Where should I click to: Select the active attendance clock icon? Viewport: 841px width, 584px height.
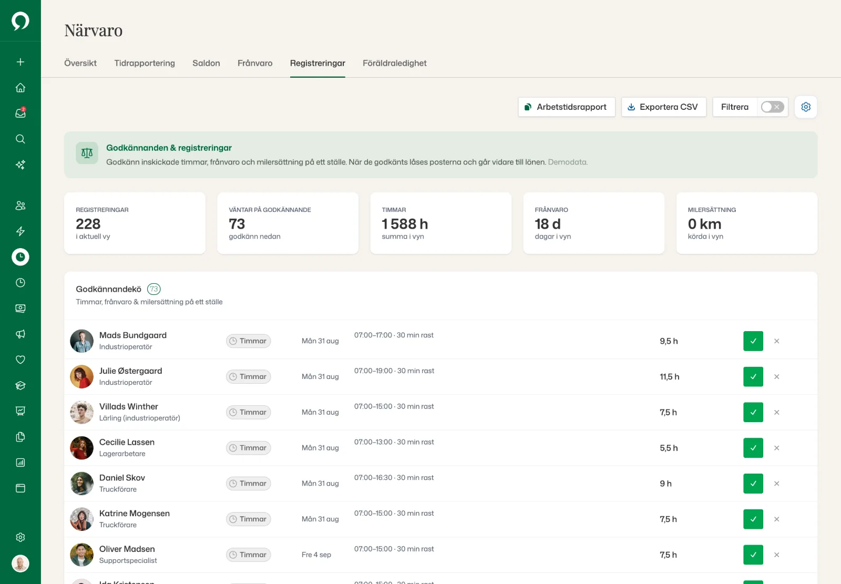tap(20, 257)
